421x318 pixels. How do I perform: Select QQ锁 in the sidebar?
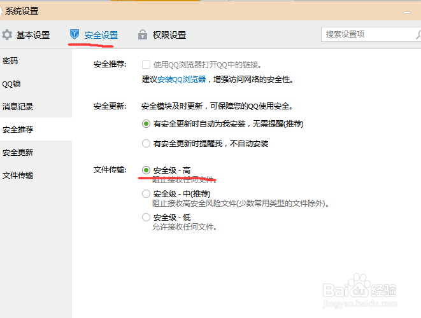[36, 84]
